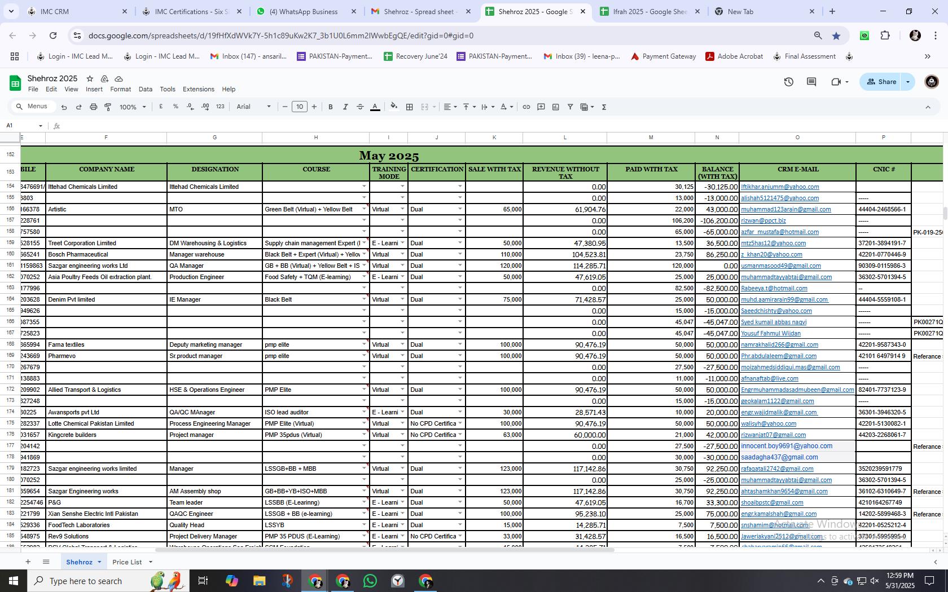
Task: Open the text rotation dropdown
Action: point(507,107)
